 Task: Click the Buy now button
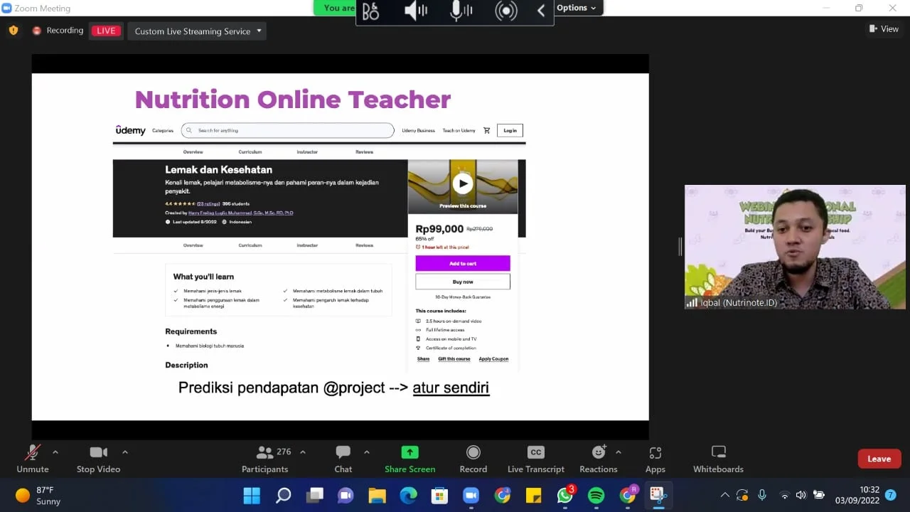[463, 282]
